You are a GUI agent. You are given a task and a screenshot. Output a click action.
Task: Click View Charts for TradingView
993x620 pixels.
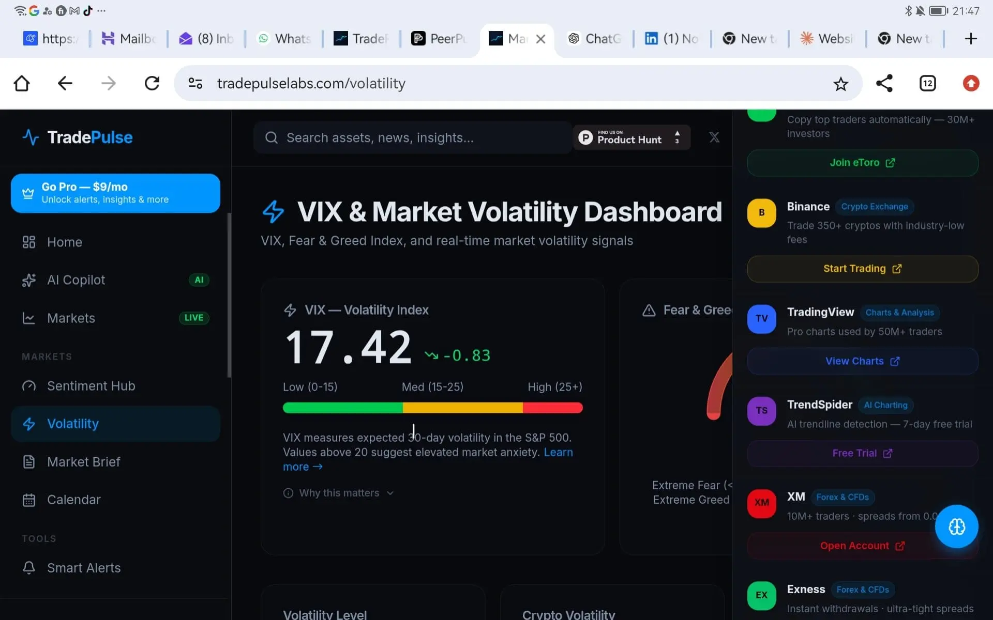(x=863, y=361)
